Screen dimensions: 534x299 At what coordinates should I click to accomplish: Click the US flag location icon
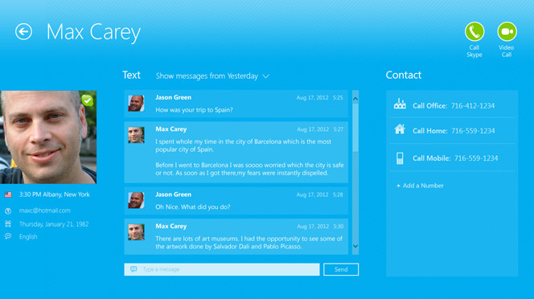tap(8, 195)
